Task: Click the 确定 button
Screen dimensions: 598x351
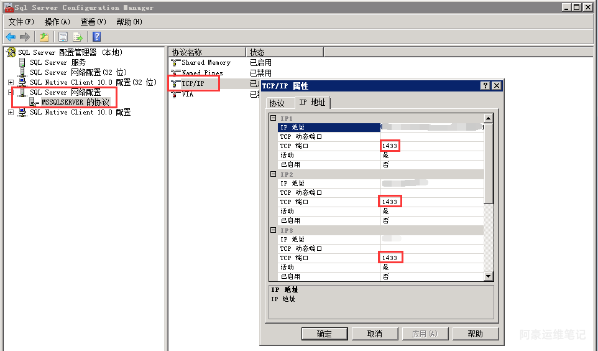Action: (x=324, y=334)
